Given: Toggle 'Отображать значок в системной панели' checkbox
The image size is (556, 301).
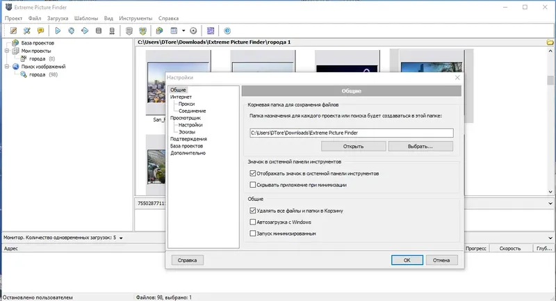Looking at the screenshot, I should [x=252, y=173].
